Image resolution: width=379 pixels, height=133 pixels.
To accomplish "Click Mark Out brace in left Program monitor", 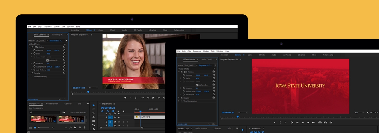I will (136, 98).
